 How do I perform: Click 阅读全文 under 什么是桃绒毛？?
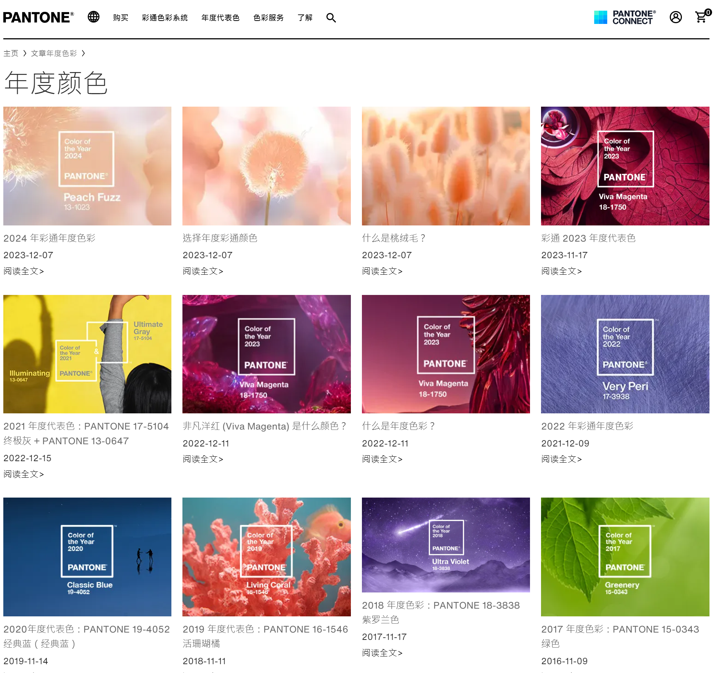(383, 271)
